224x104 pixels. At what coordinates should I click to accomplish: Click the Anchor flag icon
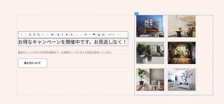point(94,35)
